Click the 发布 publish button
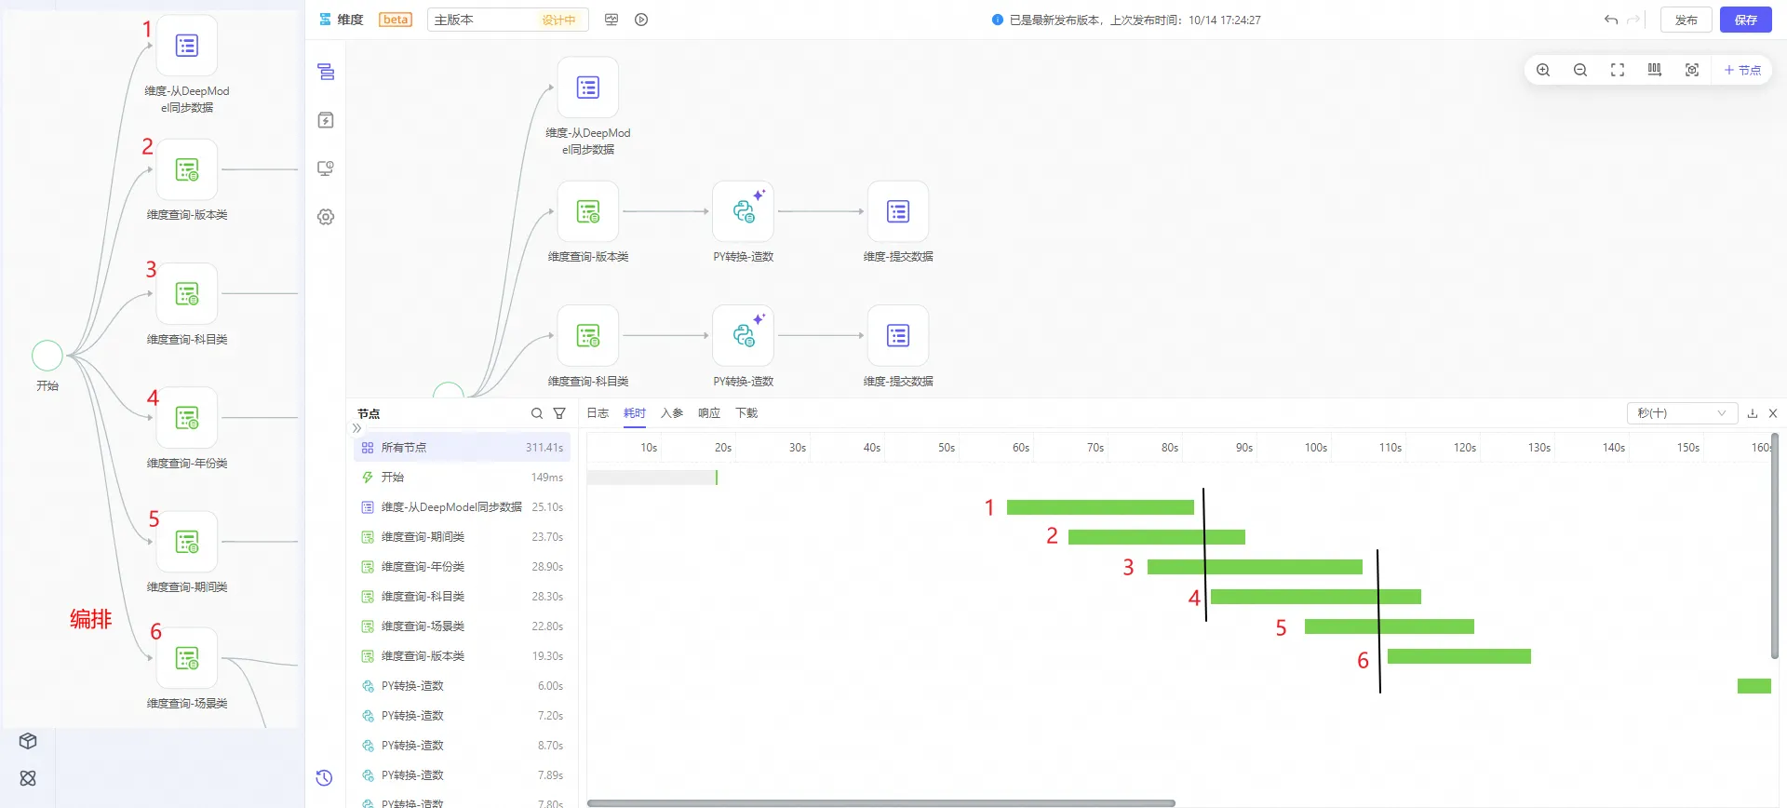 click(1686, 20)
